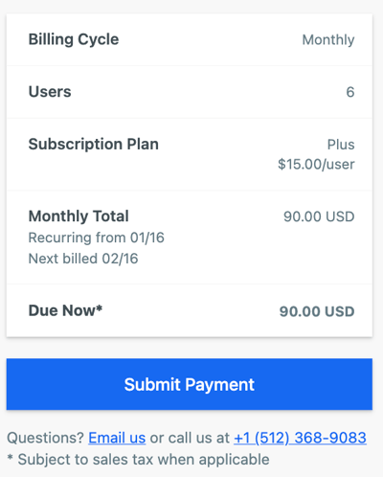
Task: Click the Monthly Total heading
Action: (79, 216)
